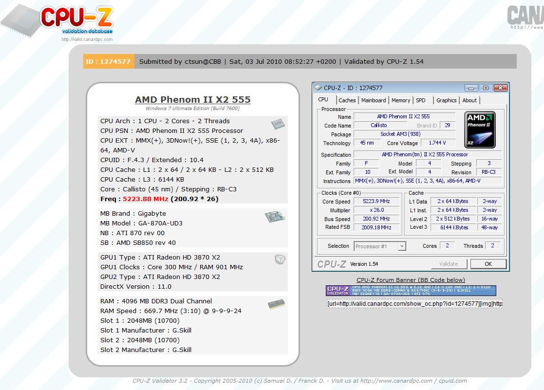Screen dimensions: 544x390
Task: Open the About tab
Action: pos(469,100)
